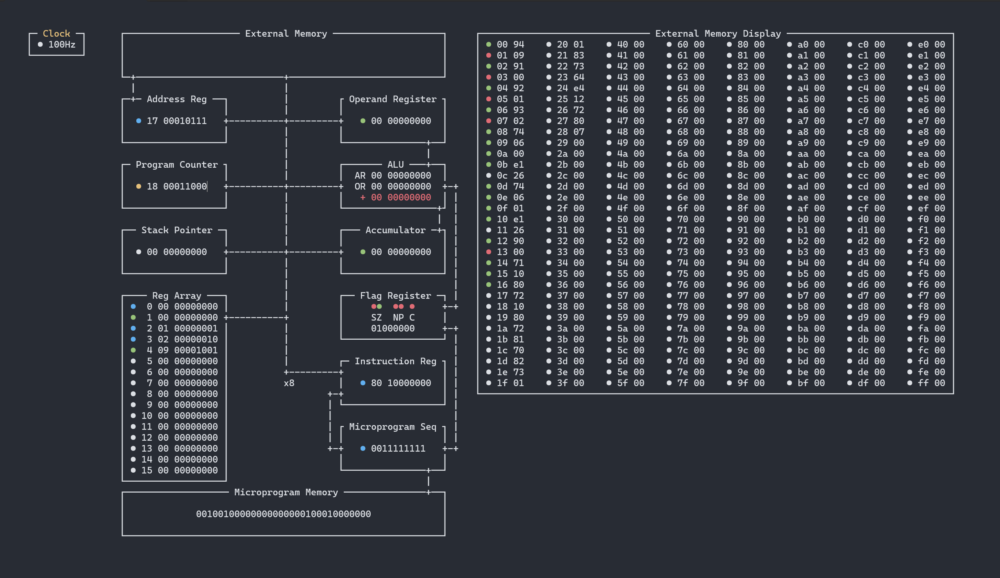Click memory cell 04 92

tap(510, 88)
